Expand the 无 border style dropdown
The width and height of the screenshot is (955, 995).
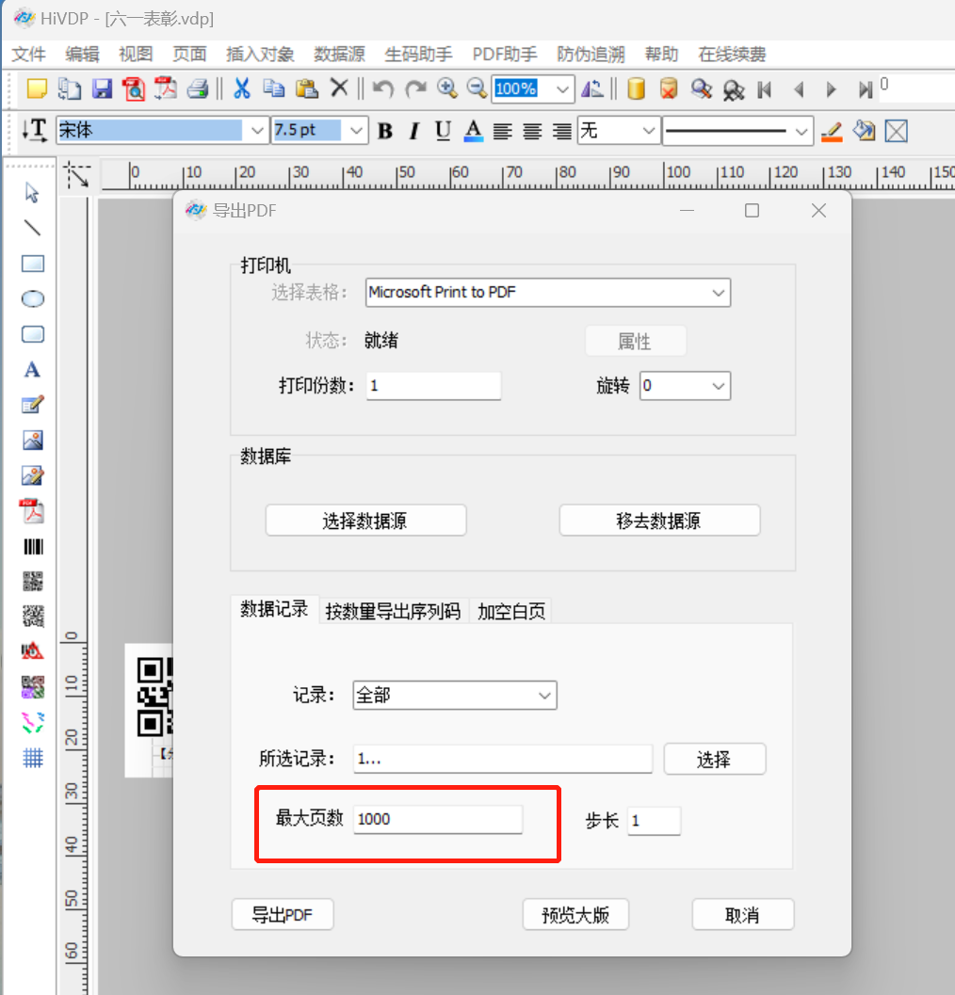648,131
